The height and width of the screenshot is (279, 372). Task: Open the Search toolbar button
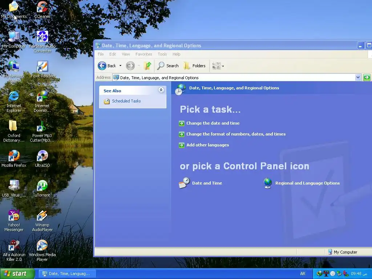tap(168, 66)
